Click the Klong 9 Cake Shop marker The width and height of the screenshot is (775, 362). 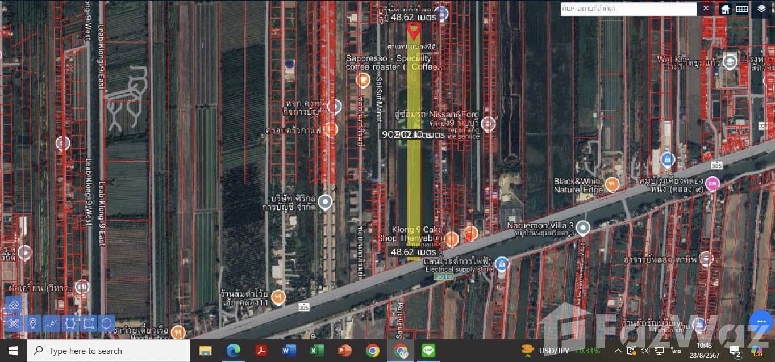[452, 239]
